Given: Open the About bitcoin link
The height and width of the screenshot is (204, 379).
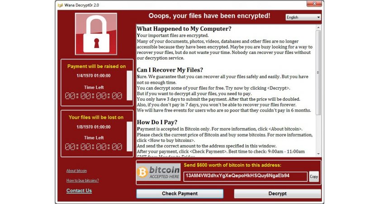Looking at the screenshot, I should (x=76, y=171).
